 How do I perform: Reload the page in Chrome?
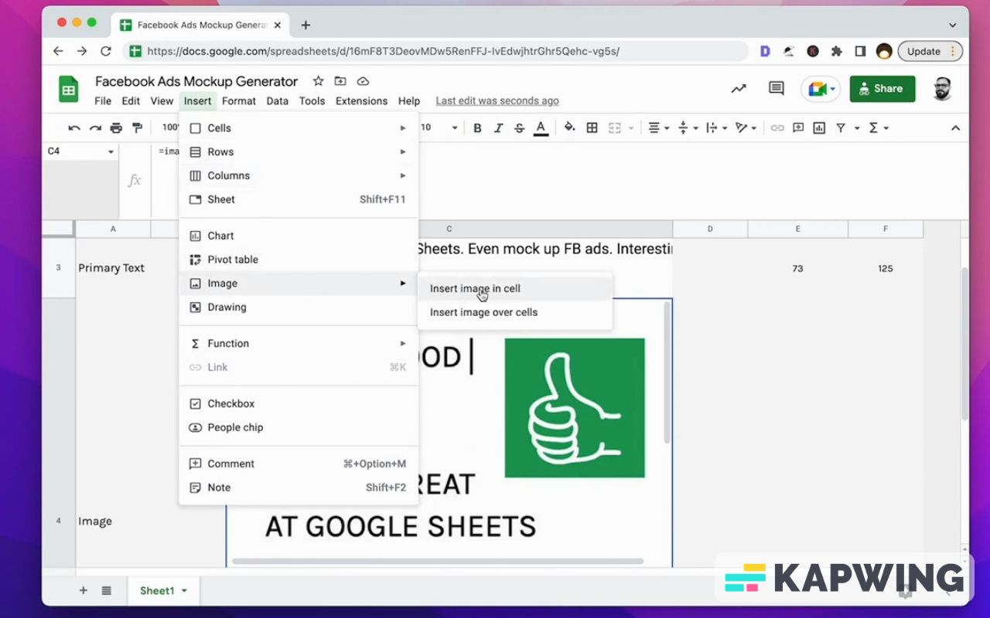click(106, 52)
